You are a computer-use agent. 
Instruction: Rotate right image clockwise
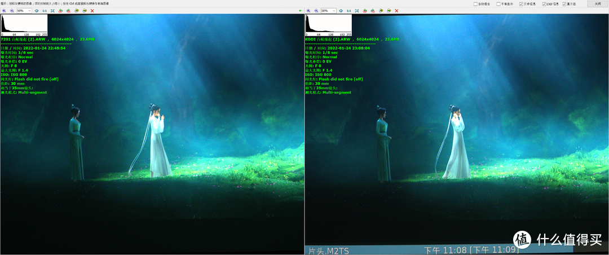(x=373, y=11)
